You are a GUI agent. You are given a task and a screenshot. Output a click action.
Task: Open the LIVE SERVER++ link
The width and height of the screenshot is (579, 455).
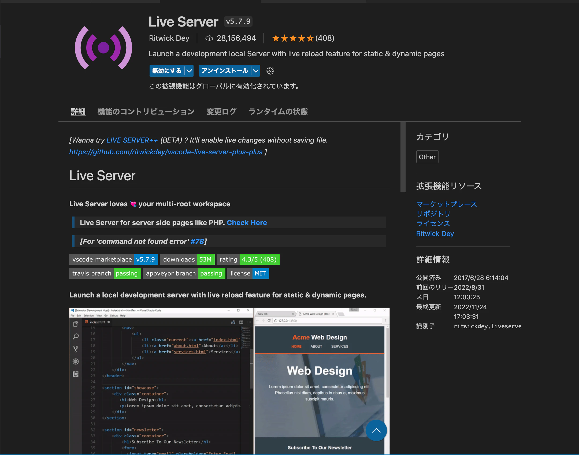tap(132, 140)
